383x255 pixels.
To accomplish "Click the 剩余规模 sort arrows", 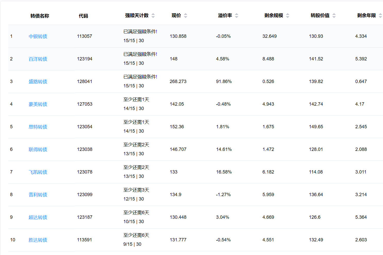I will (x=288, y=16).
